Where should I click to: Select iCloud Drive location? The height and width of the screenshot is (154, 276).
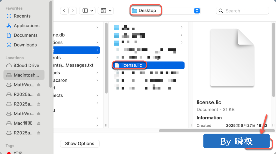pos(26,66)
